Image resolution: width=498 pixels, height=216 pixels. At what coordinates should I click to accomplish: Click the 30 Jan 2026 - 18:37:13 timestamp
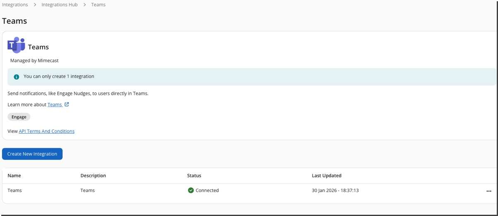click(335, 190)
